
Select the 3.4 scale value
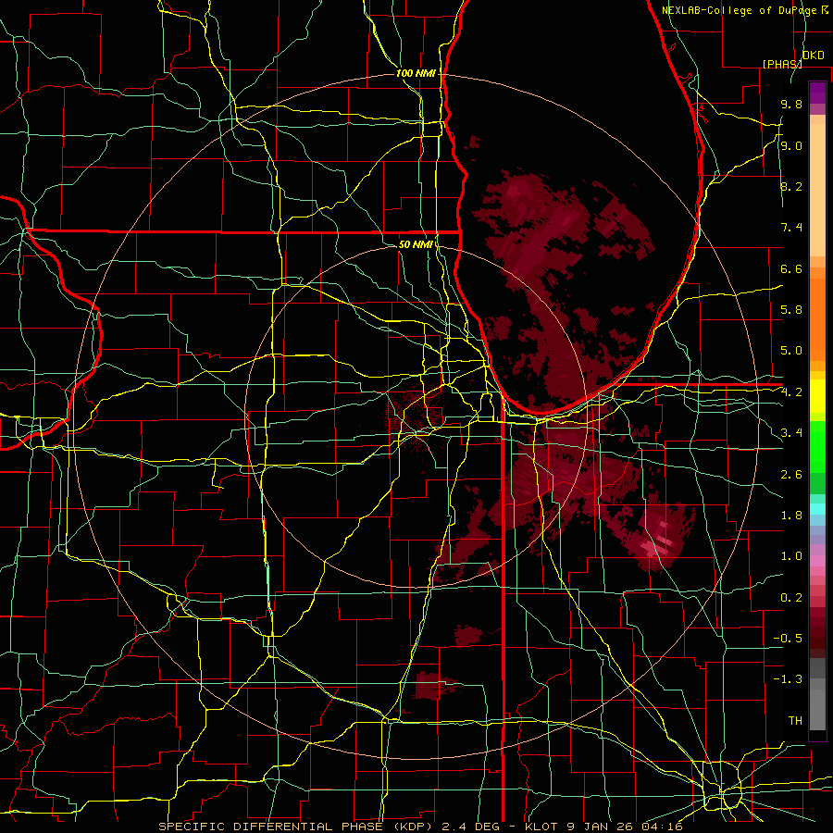pyautogui.click(x=791, y=433)
